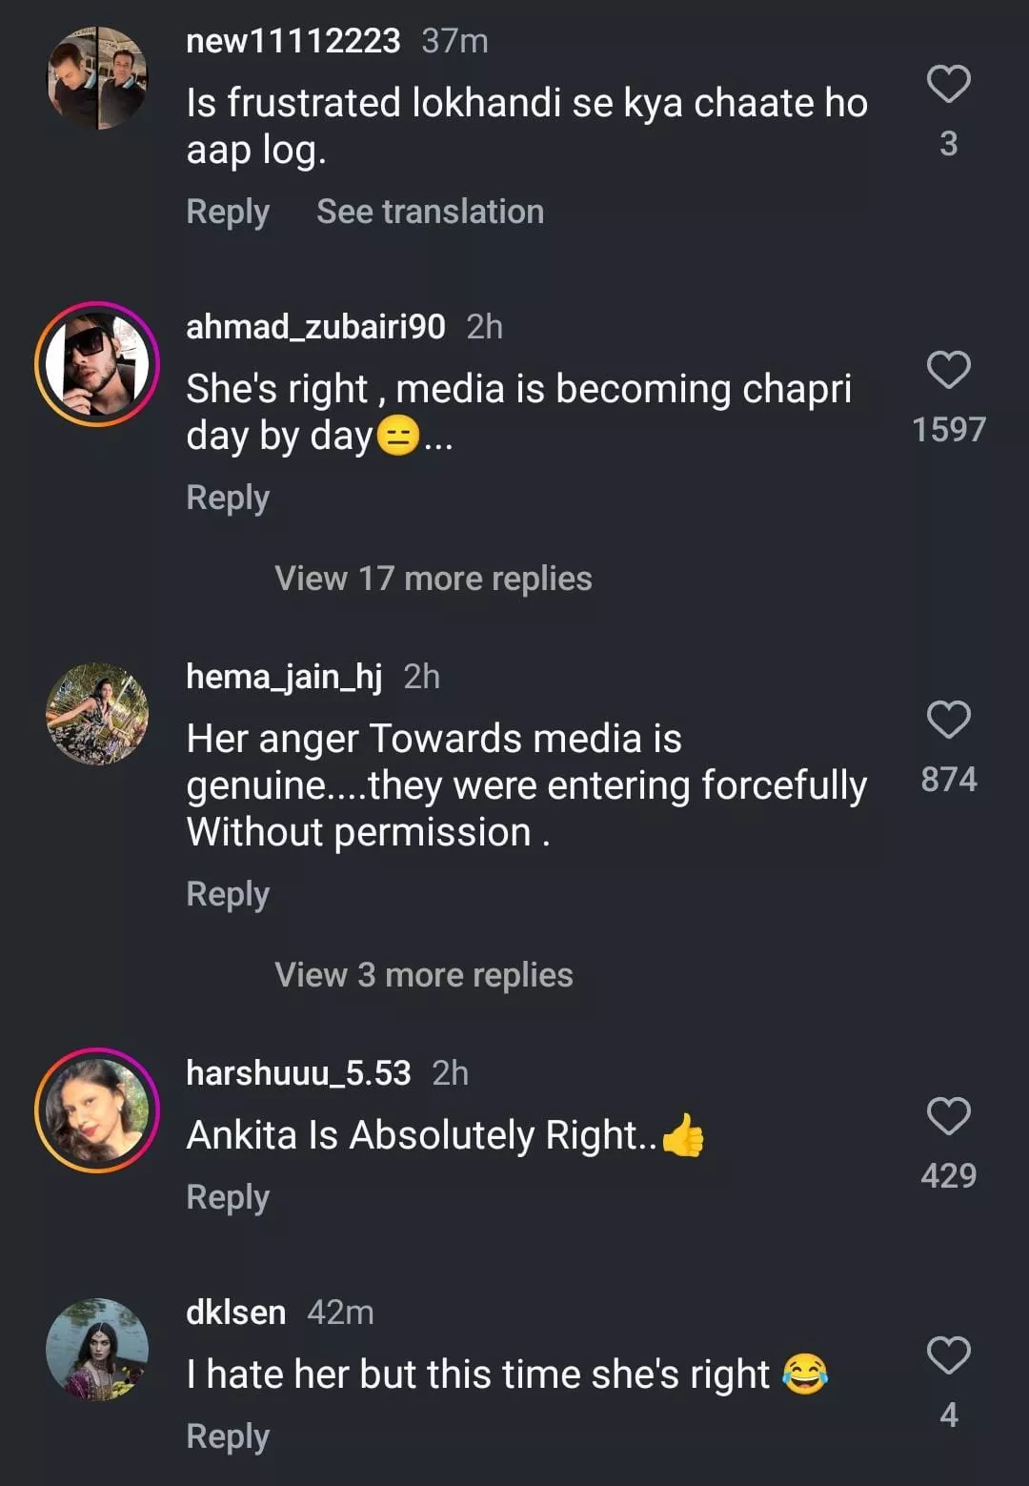Open hema_jain_hj's profile photo
This screenshot has height=1486, width=1029.
pos(97,714)
